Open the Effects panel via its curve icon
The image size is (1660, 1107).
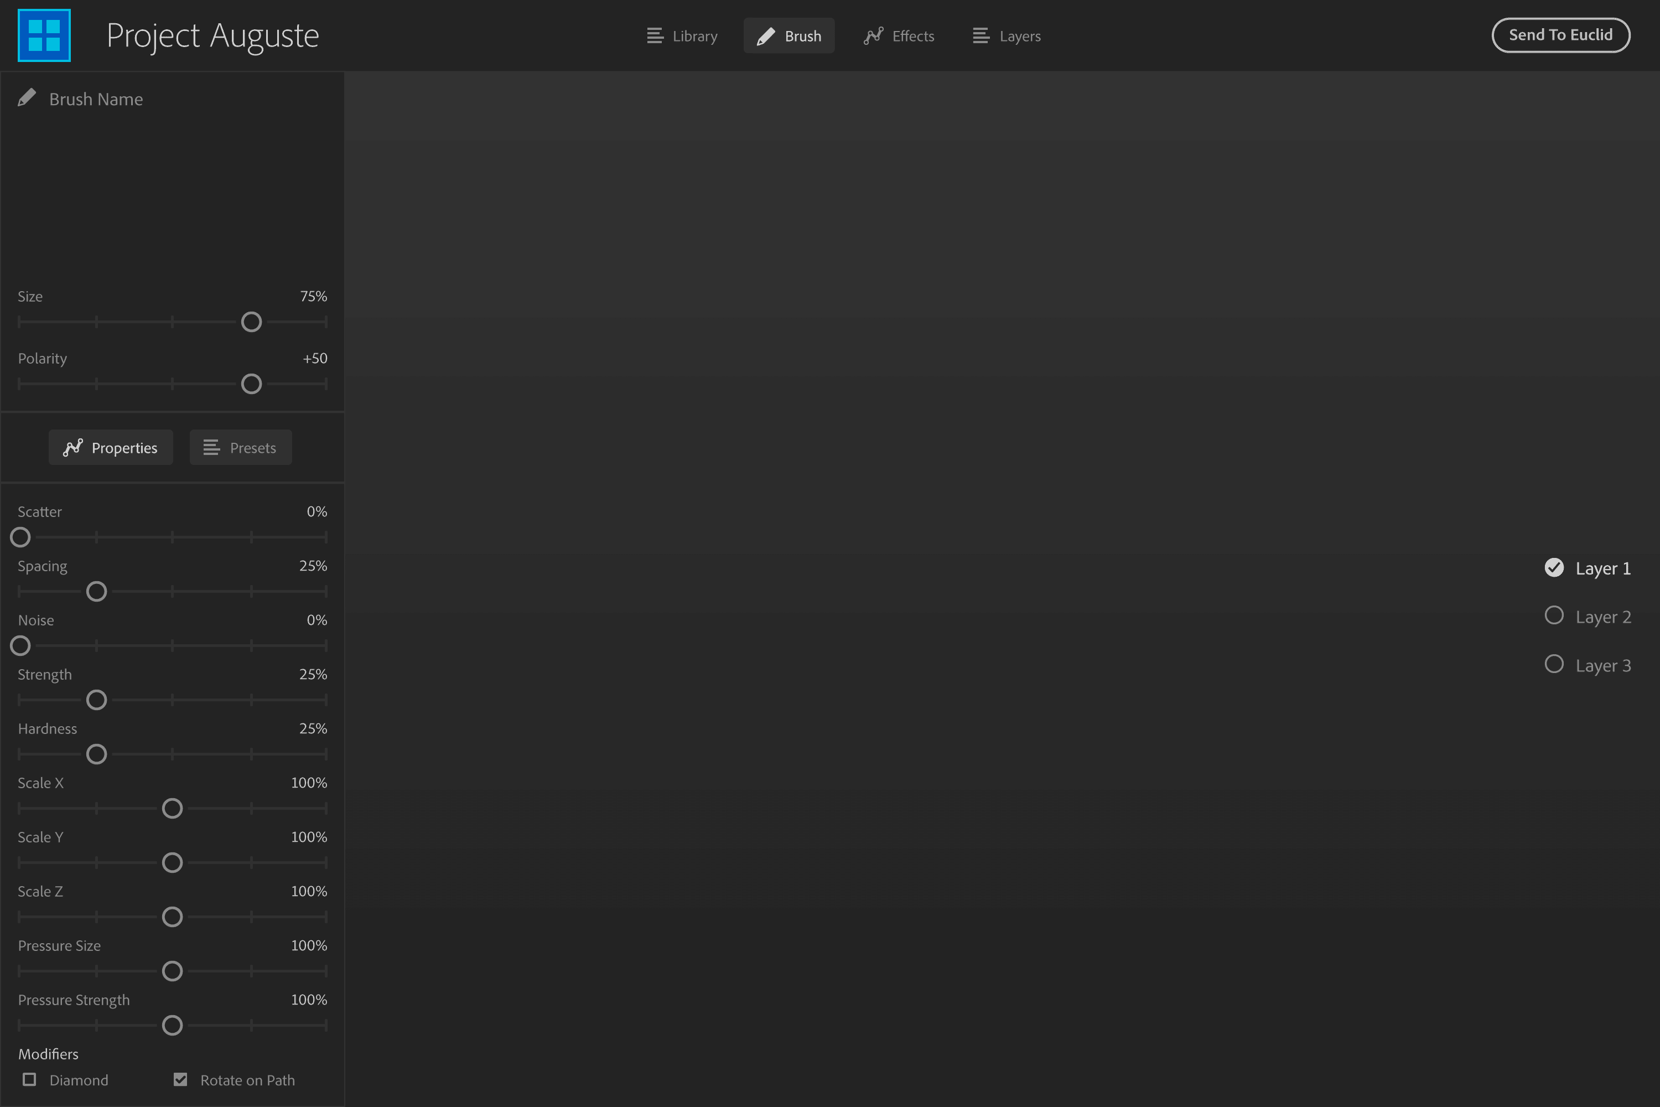point(873,35)
